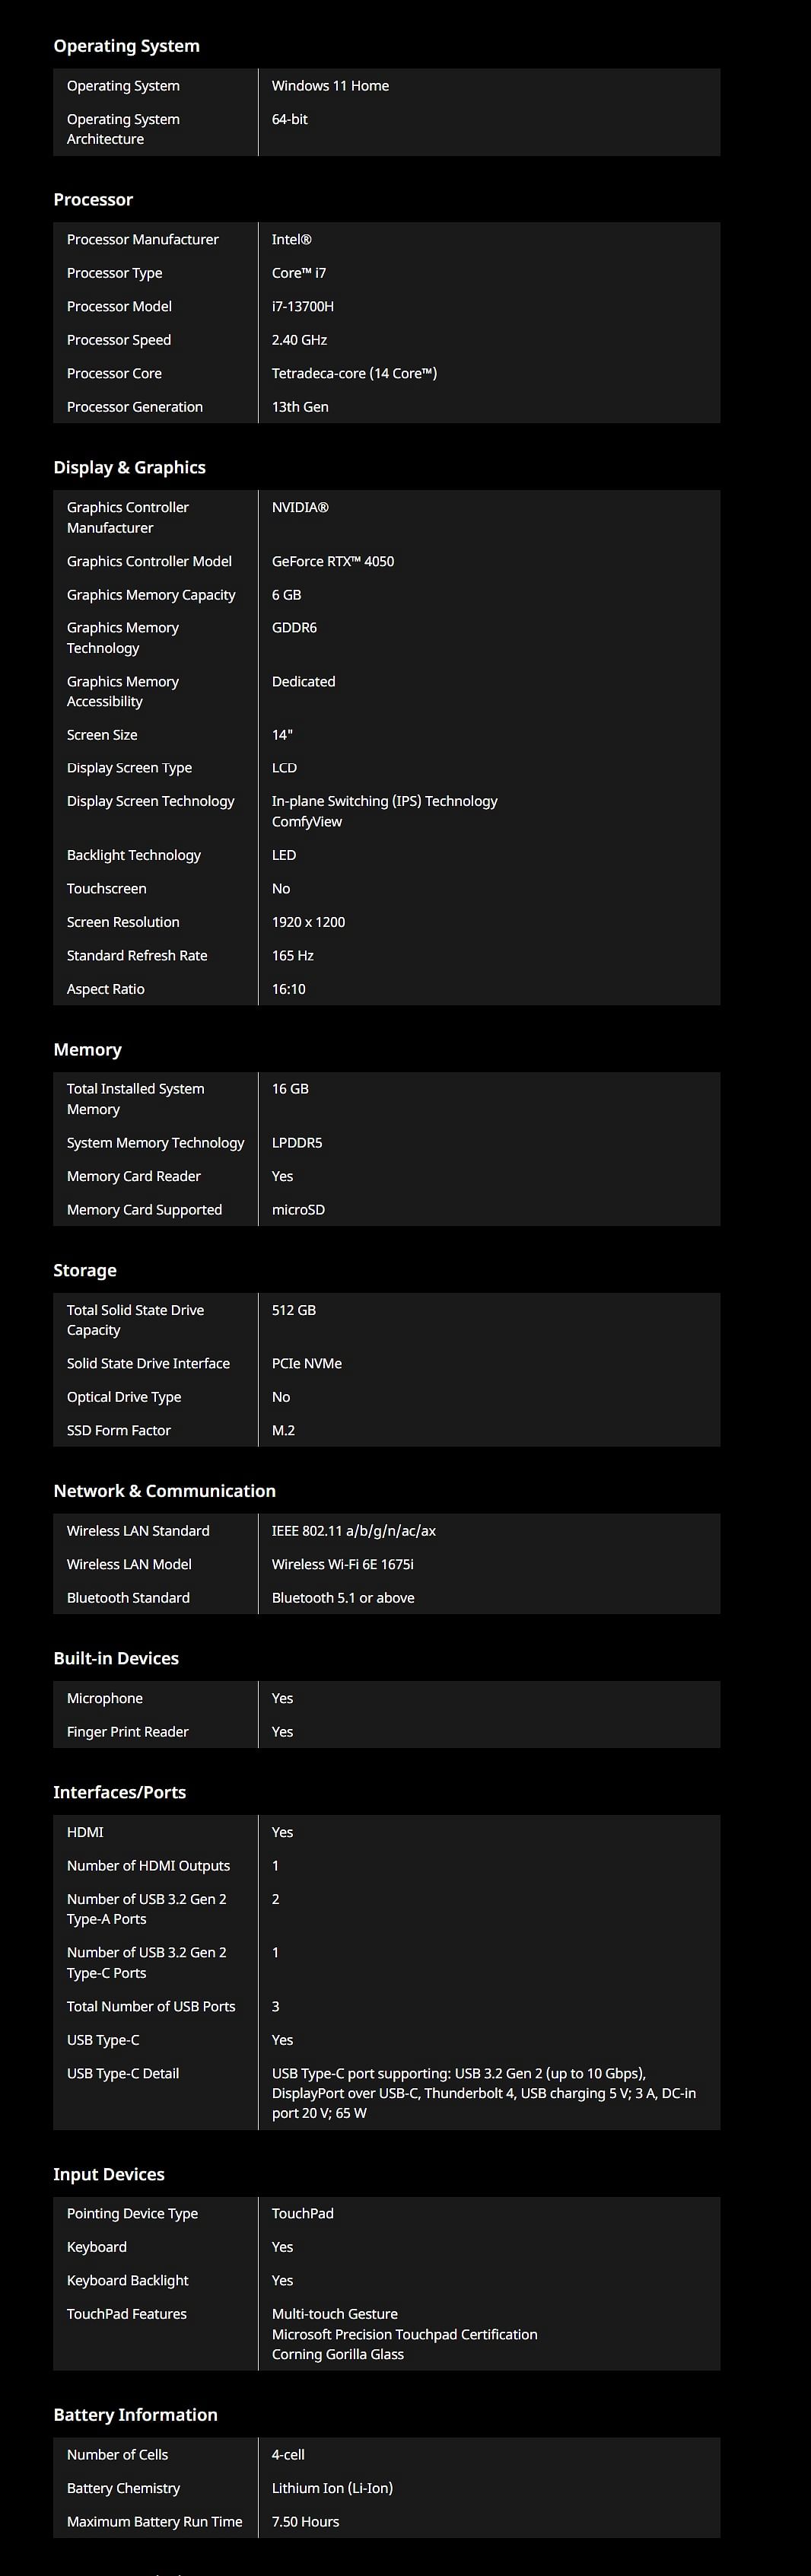Click the 'Operating System' section heading
Viewport: 811px width, 2576px height.
(x=127, y=46)
